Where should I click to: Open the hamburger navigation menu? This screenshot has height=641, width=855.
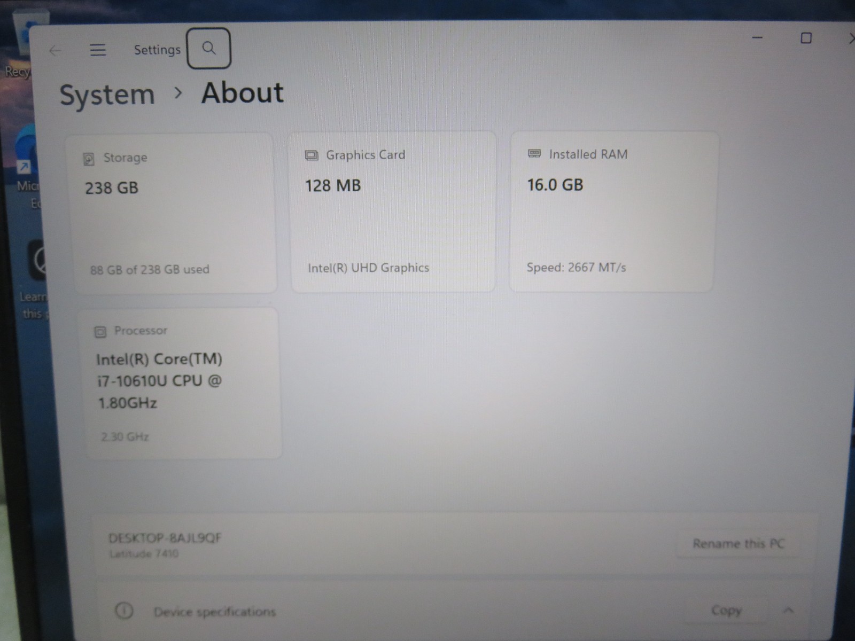pyautogui.click(x=98, y=50)
